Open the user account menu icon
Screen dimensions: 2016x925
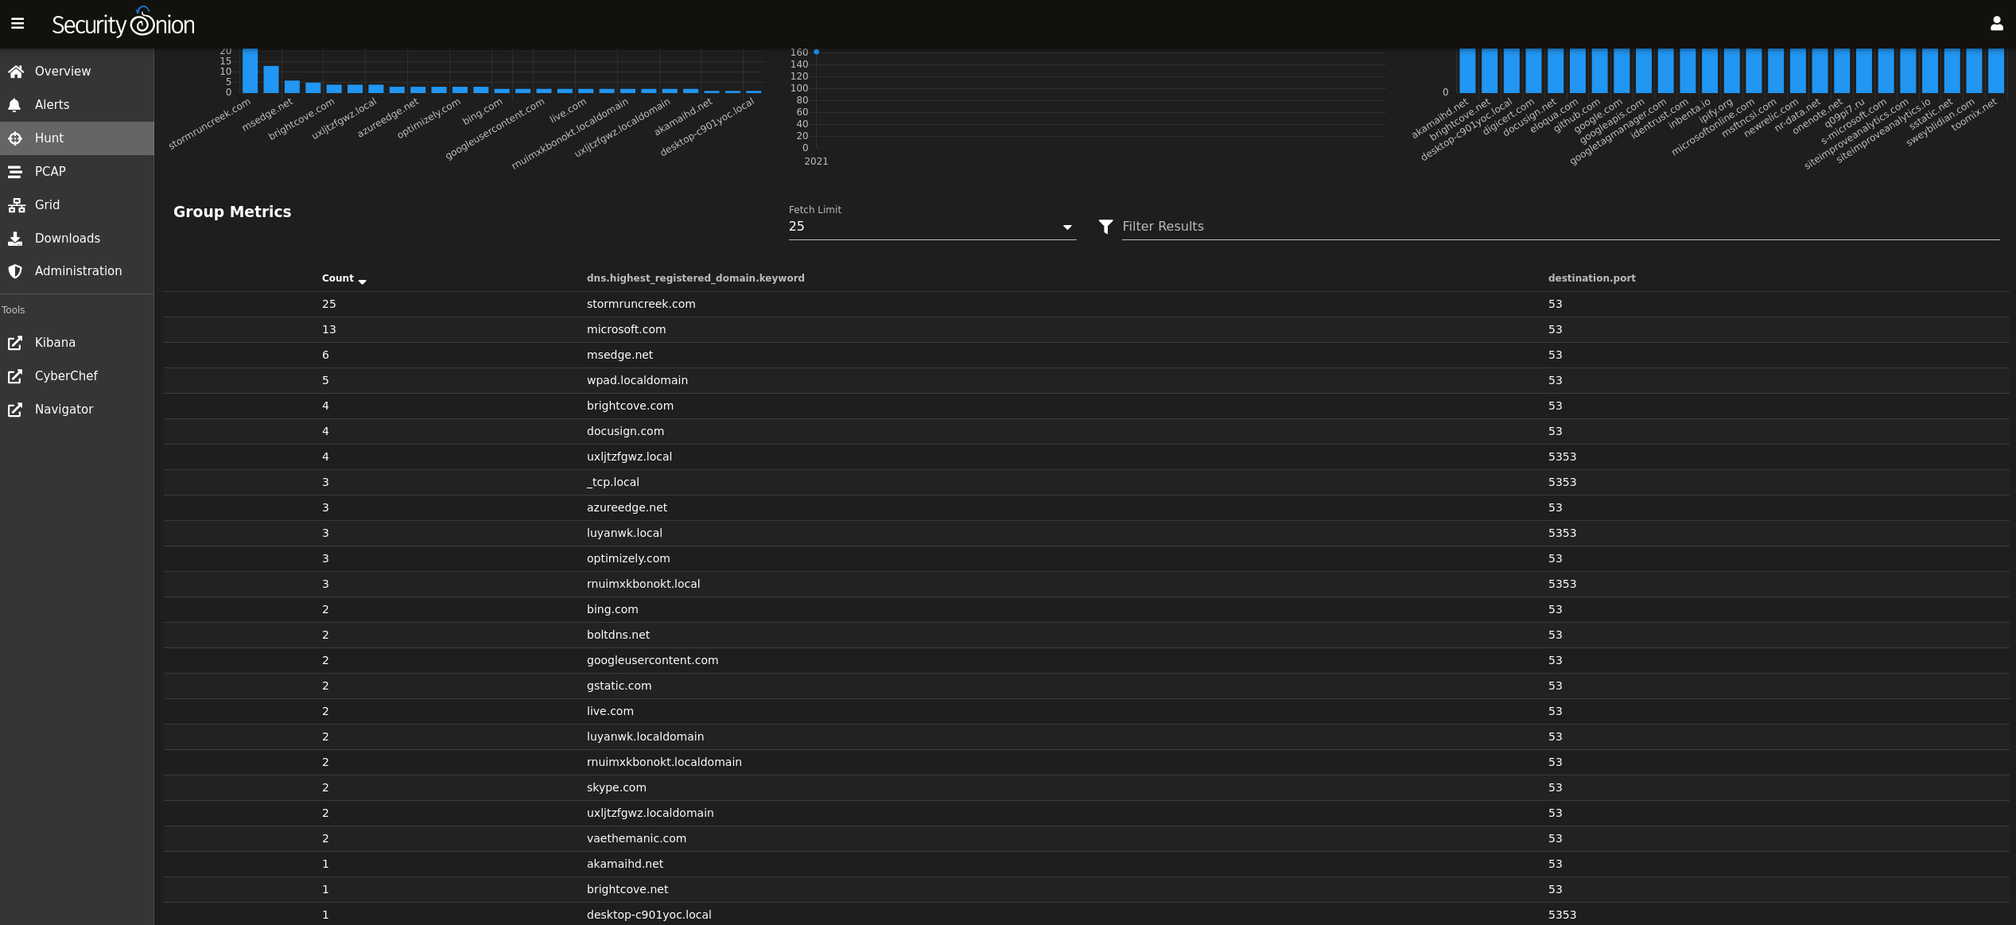[1996, 24]
